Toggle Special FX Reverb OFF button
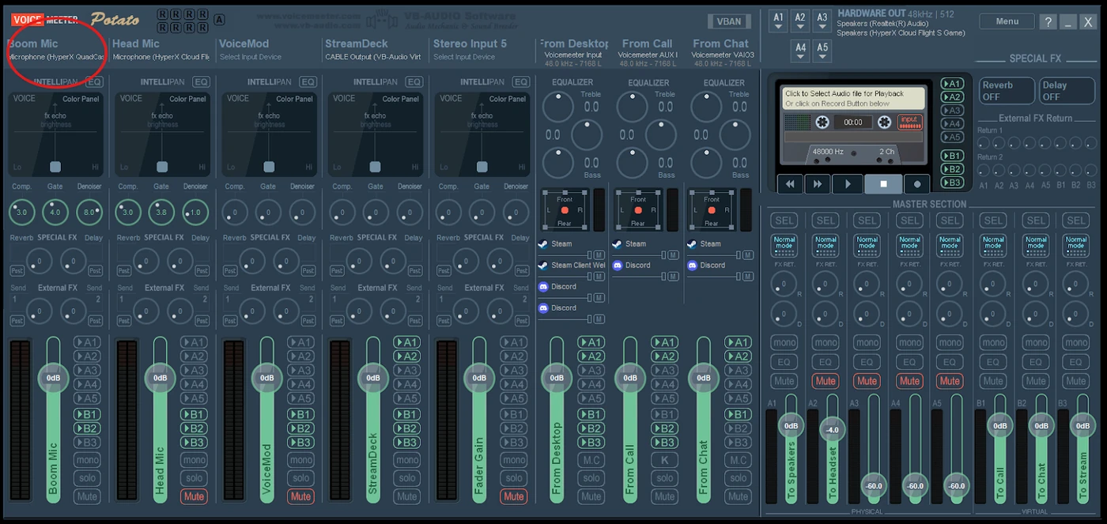 click(x=1007, y=91)
